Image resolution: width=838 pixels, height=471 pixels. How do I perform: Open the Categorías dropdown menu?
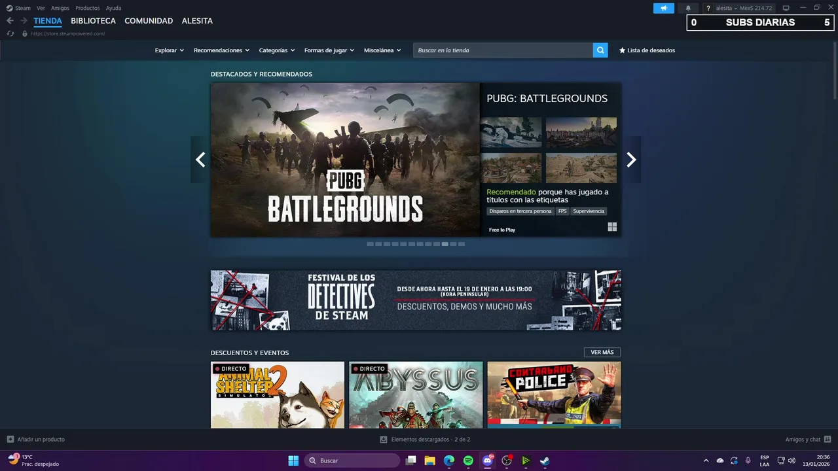(x=277, y=50)
